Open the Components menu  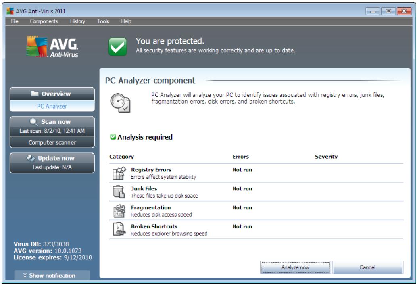tap(44, 21)
